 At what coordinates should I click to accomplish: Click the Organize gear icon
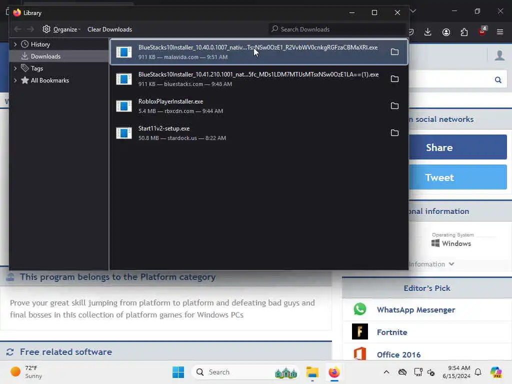(x=46, y=29)
